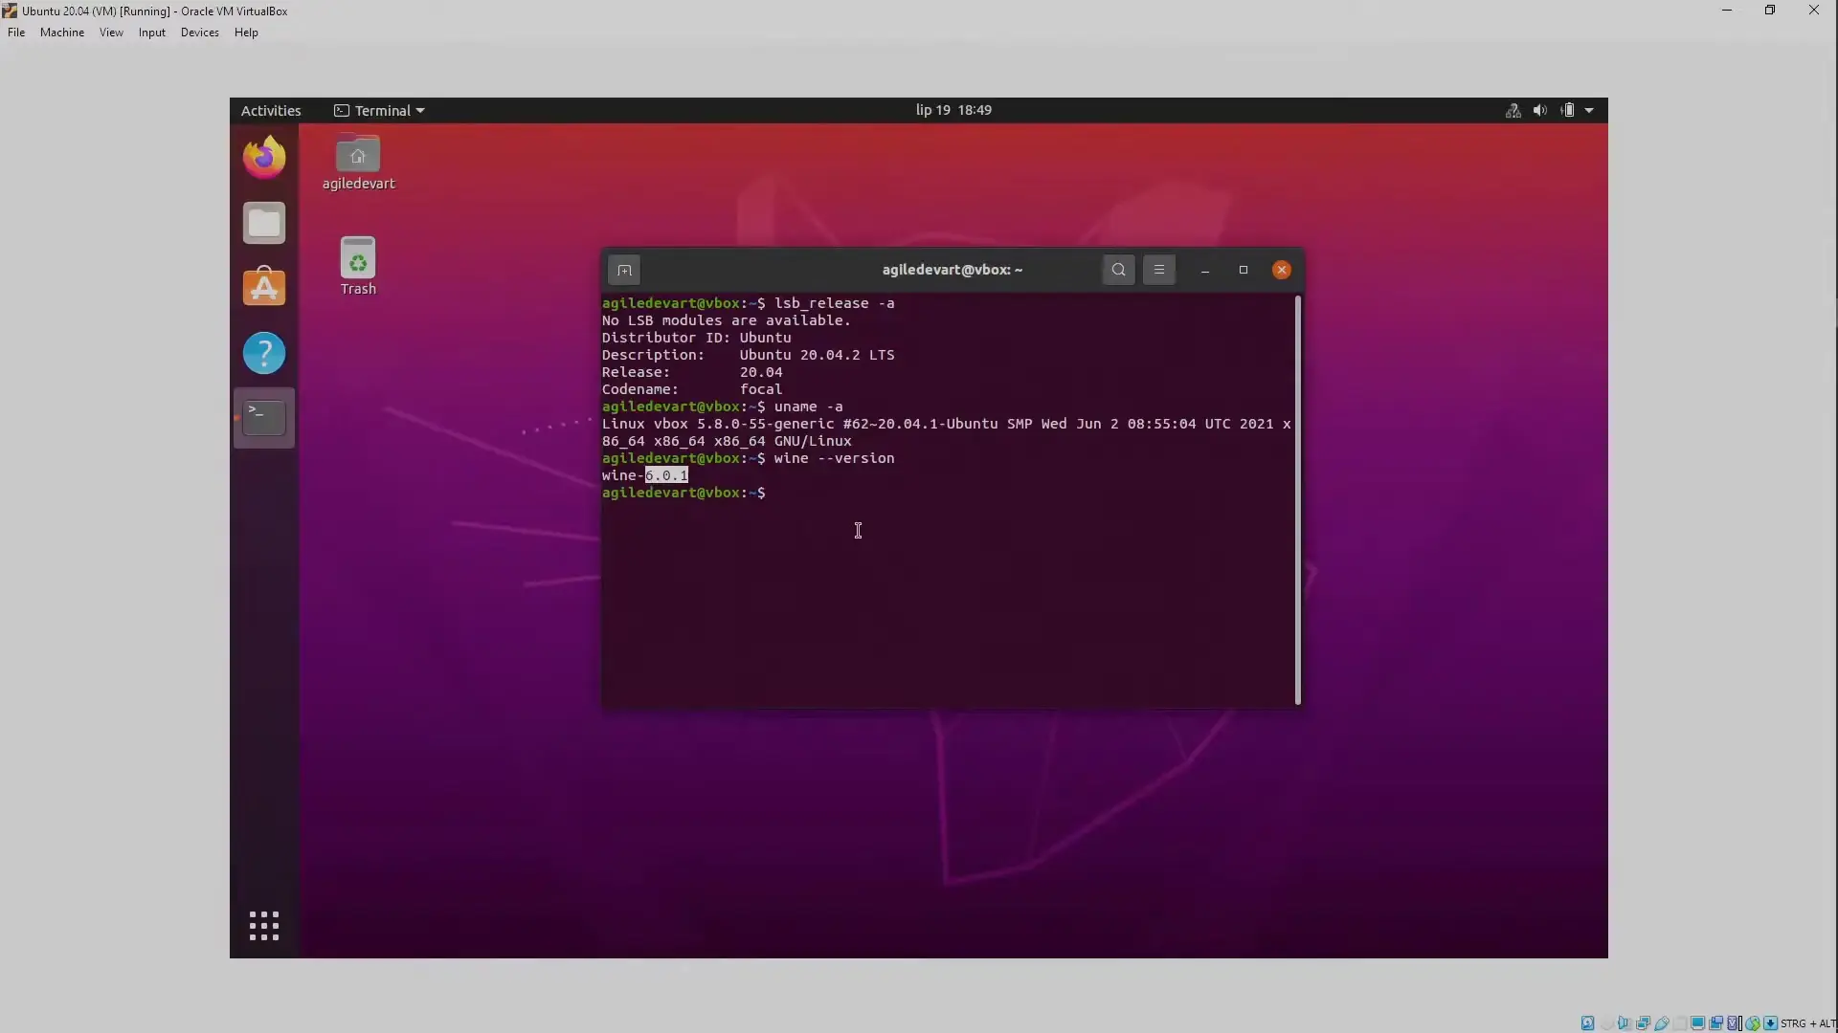Click the mouse integration status icon
1838x1033 pixels.
pyautogui.click(x=1753, y=1023)
